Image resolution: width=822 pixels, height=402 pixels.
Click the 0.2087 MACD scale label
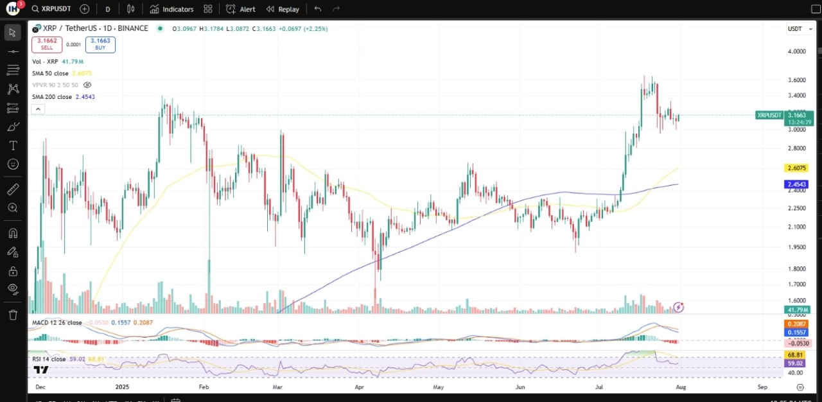coord(796,324)
